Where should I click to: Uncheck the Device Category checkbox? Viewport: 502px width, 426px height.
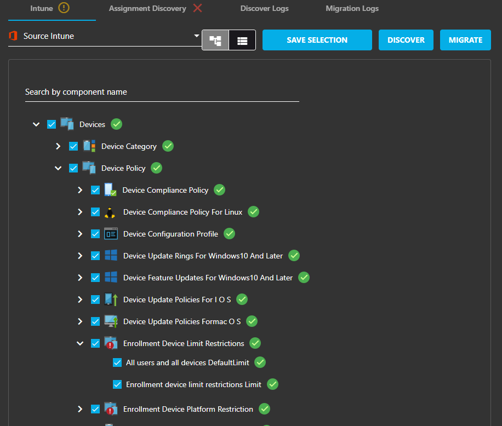tap(73, 146)
